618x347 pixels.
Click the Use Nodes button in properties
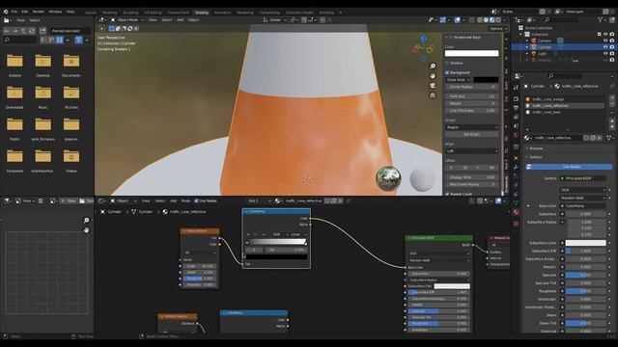tap(570, 167)
